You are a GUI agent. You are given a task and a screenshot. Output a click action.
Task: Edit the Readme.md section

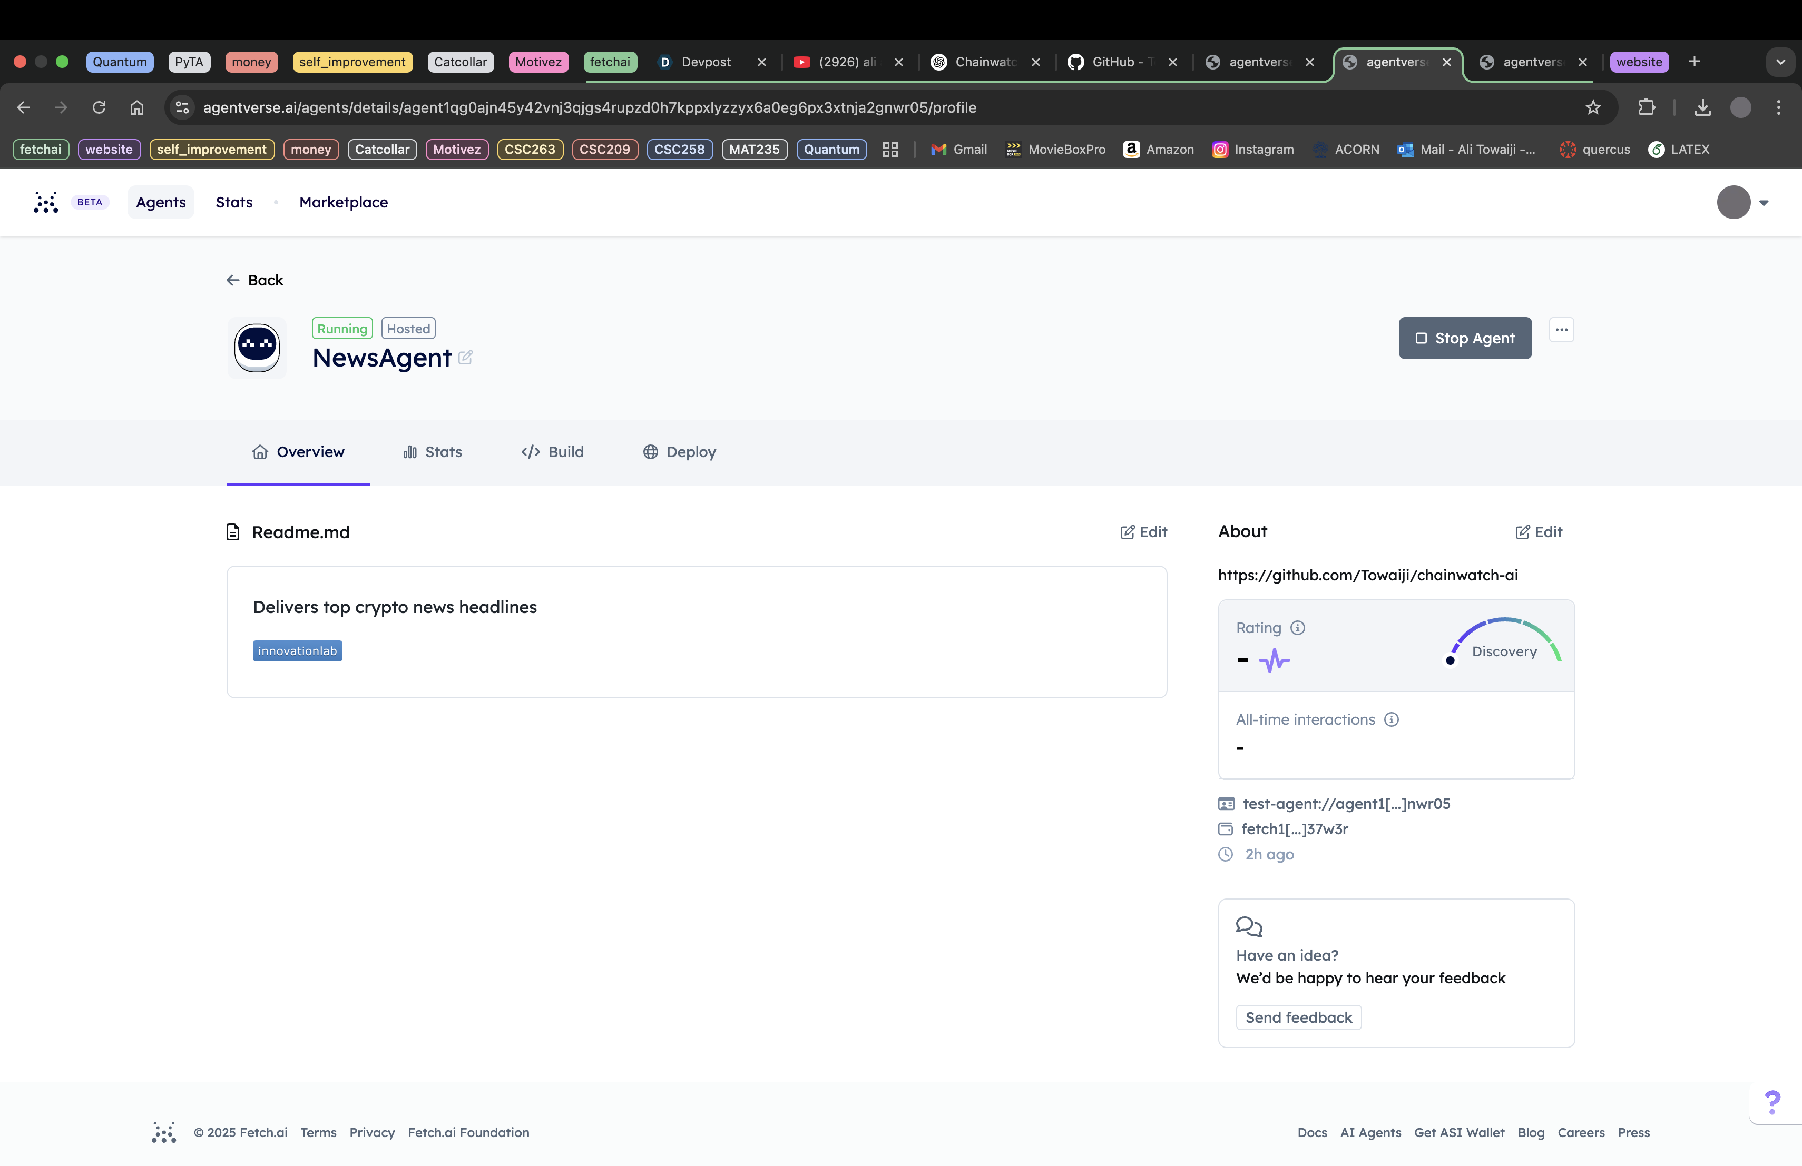(x=1143, y=532)
